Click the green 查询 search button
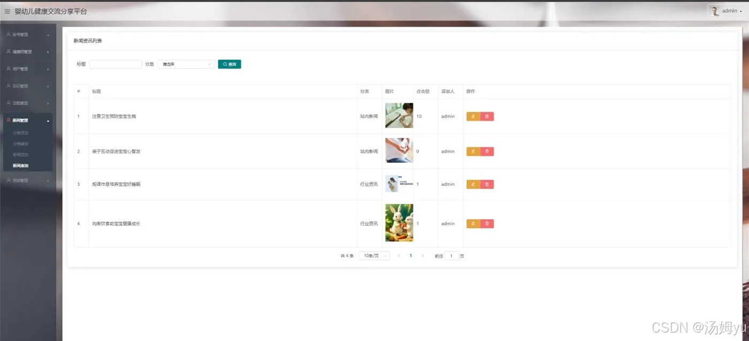The height and width of the screenshot is (341, 749). 230,64
